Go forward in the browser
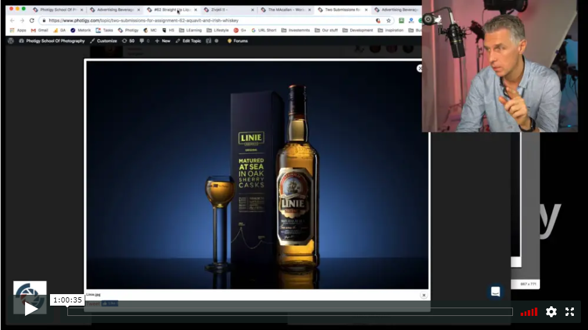The width and height of the screenshot is (588, 330). pos(22,21)
